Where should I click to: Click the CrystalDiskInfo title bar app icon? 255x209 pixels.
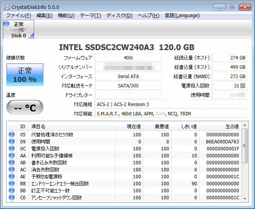click(6, 7)
